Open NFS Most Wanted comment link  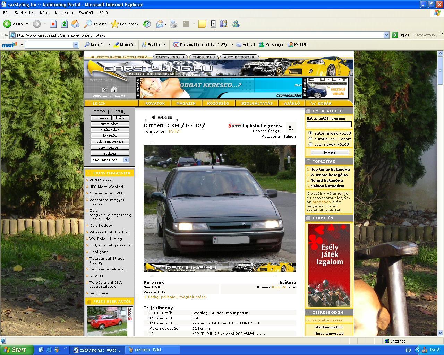pos(106,187)
